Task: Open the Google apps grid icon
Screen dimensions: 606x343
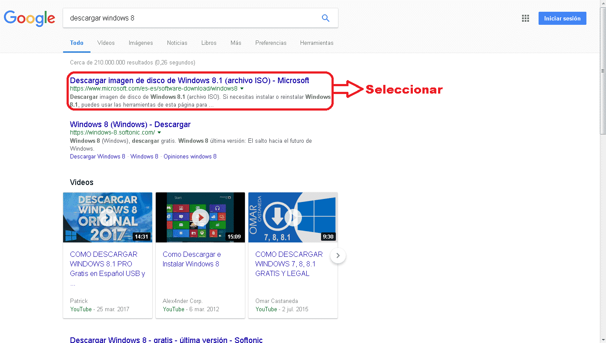Action: [525, 18]
